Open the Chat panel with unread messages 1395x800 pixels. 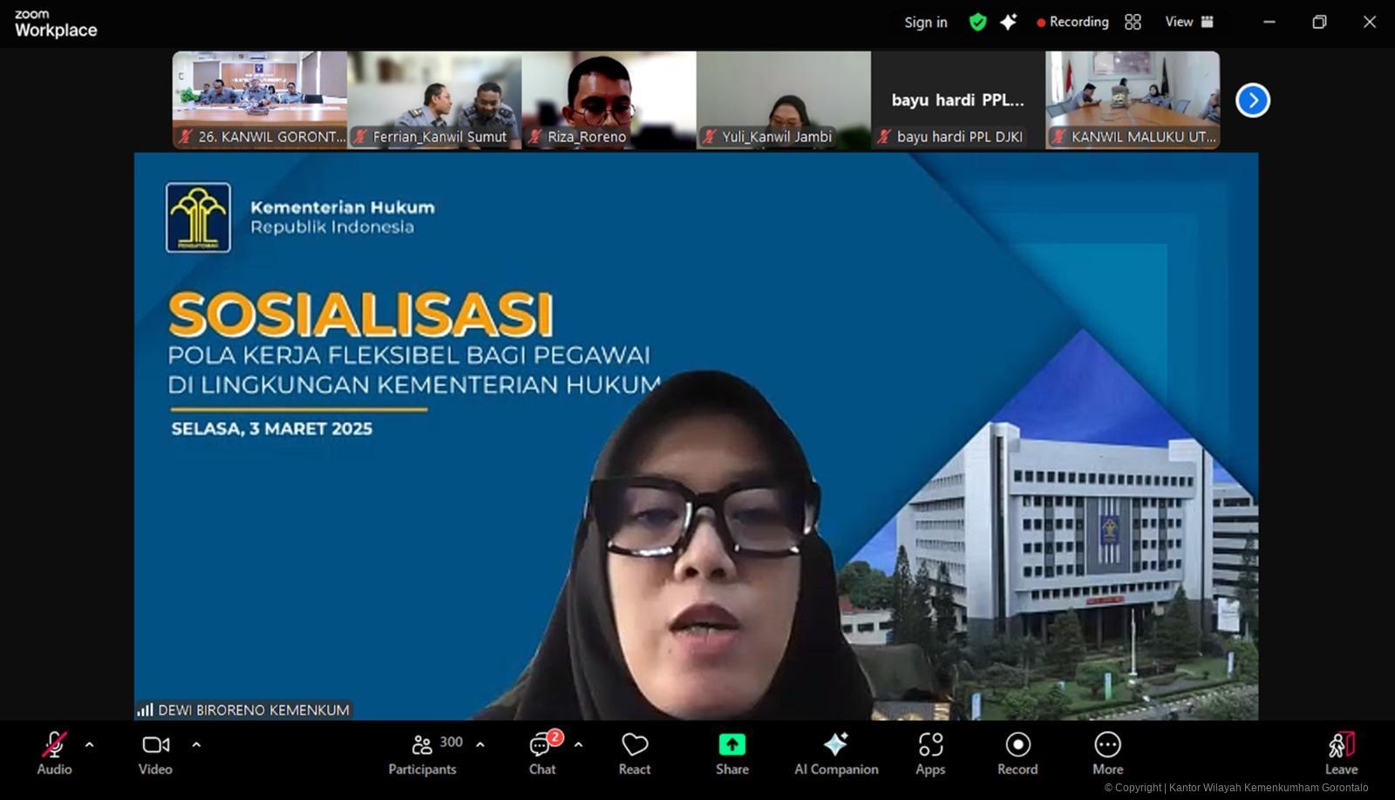pyautogui.click(x=541, y=753)
